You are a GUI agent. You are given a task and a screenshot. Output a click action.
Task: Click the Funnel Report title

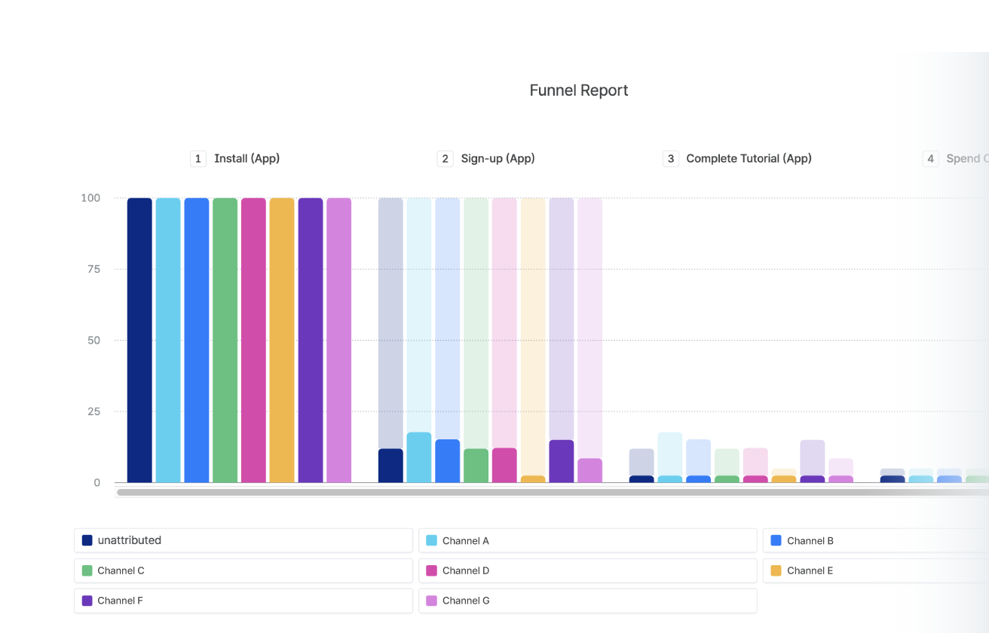[x=579, y=90]
